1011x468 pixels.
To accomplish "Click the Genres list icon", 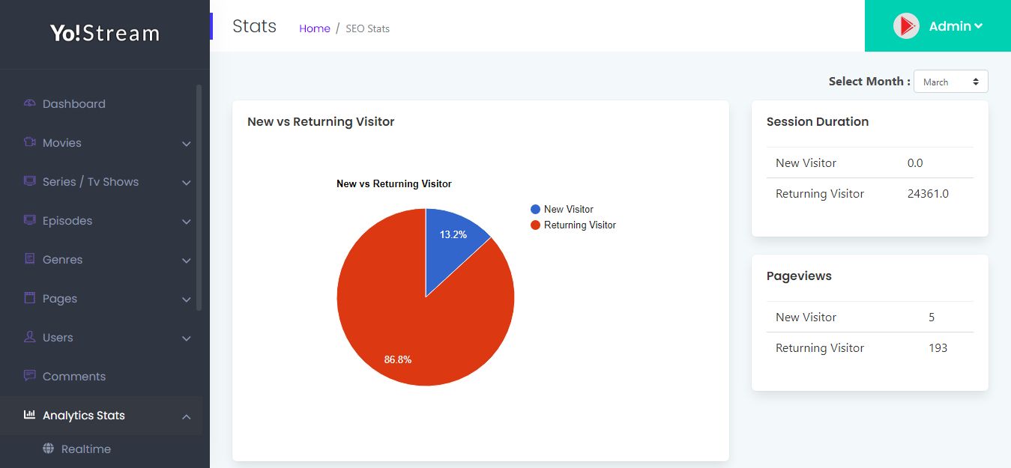I will (x=30, y=259).
